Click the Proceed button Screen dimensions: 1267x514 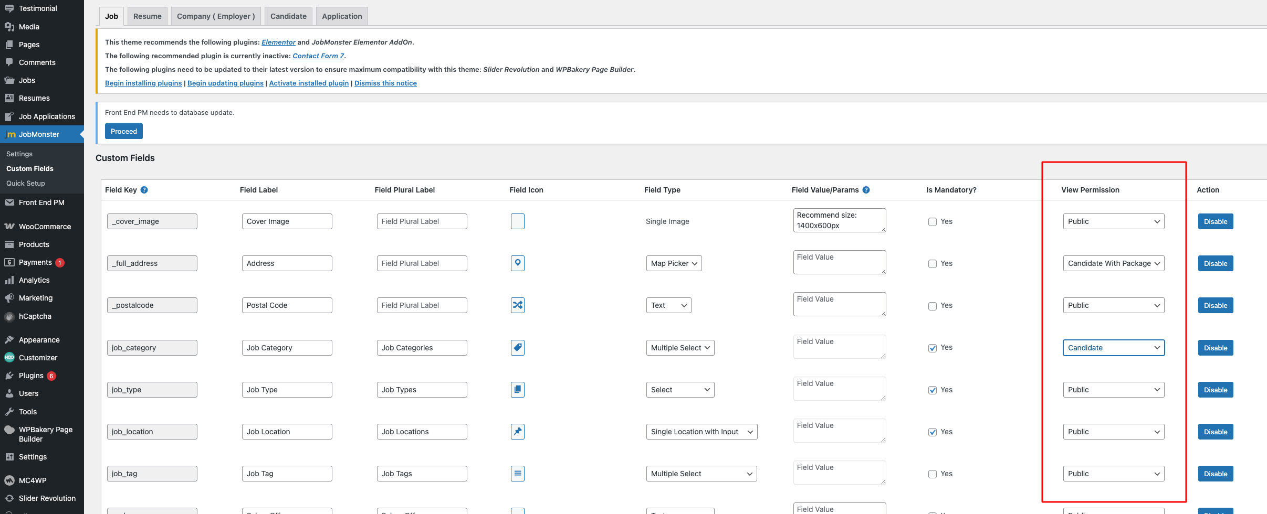pyautogui.click(x=124, y=131)
